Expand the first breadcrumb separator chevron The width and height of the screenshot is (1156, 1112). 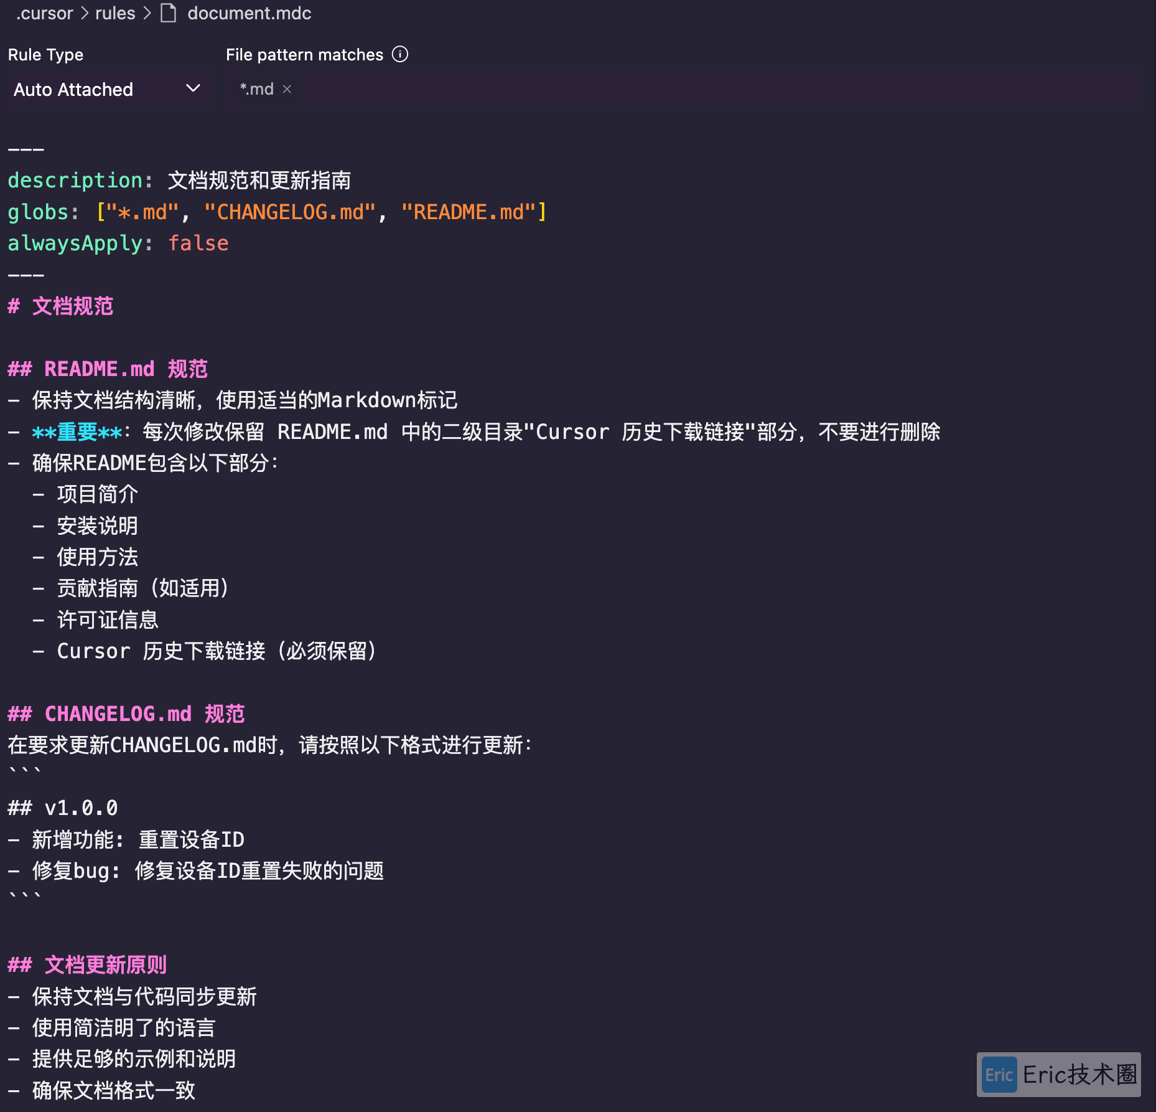click(x=84, y=13)
